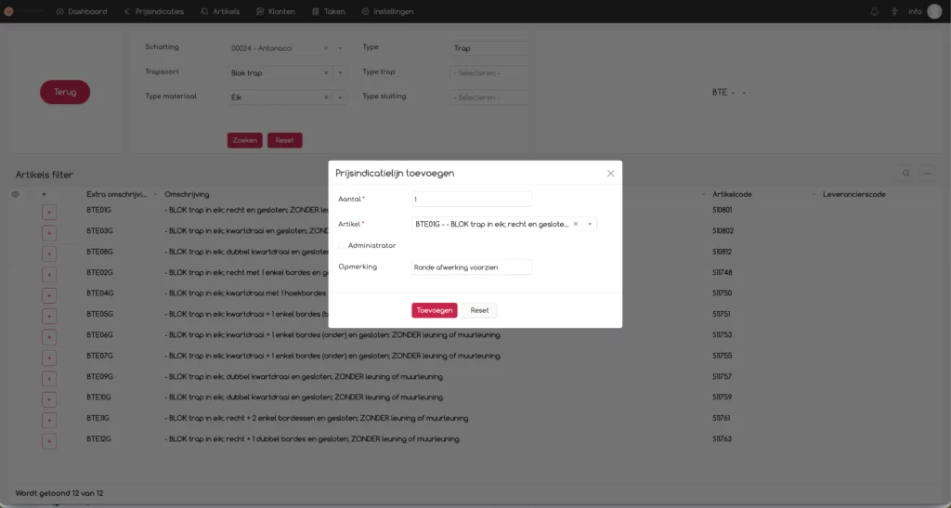951x508 pixels.
Task: Add article BTE07G with its plus icon
Action: [x=49, y=358]
